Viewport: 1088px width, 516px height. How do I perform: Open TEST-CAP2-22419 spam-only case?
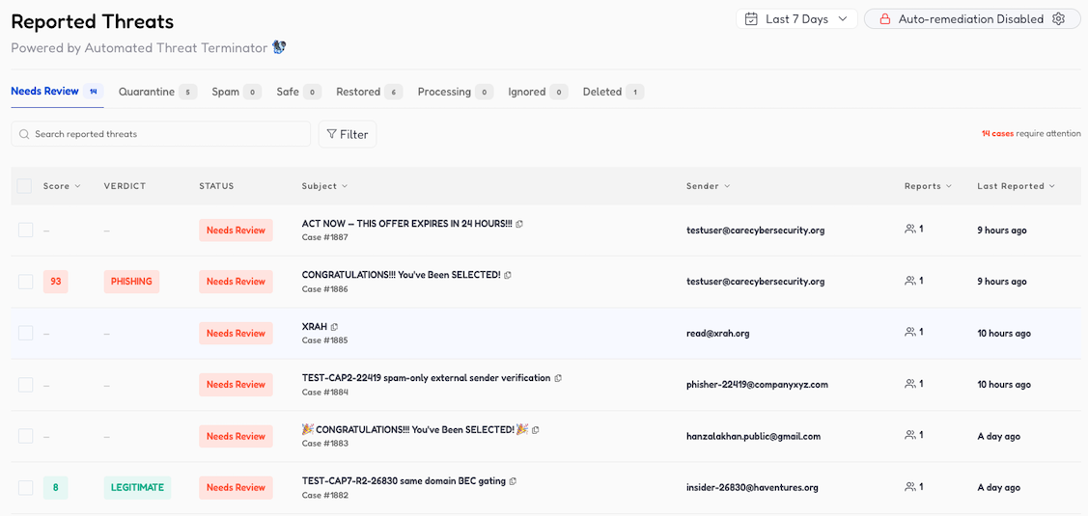point(426,378)
